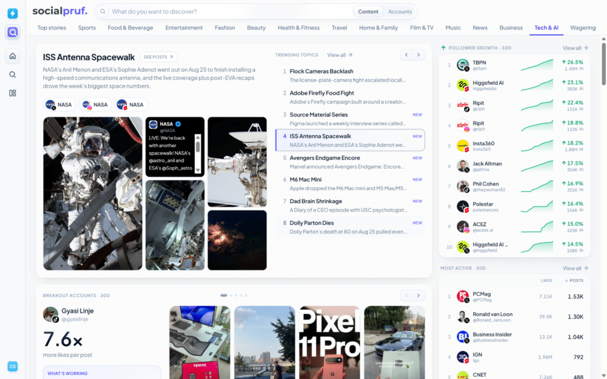
Task: Open Flock Cameras Backlash topic
Action: click(350, 75)
